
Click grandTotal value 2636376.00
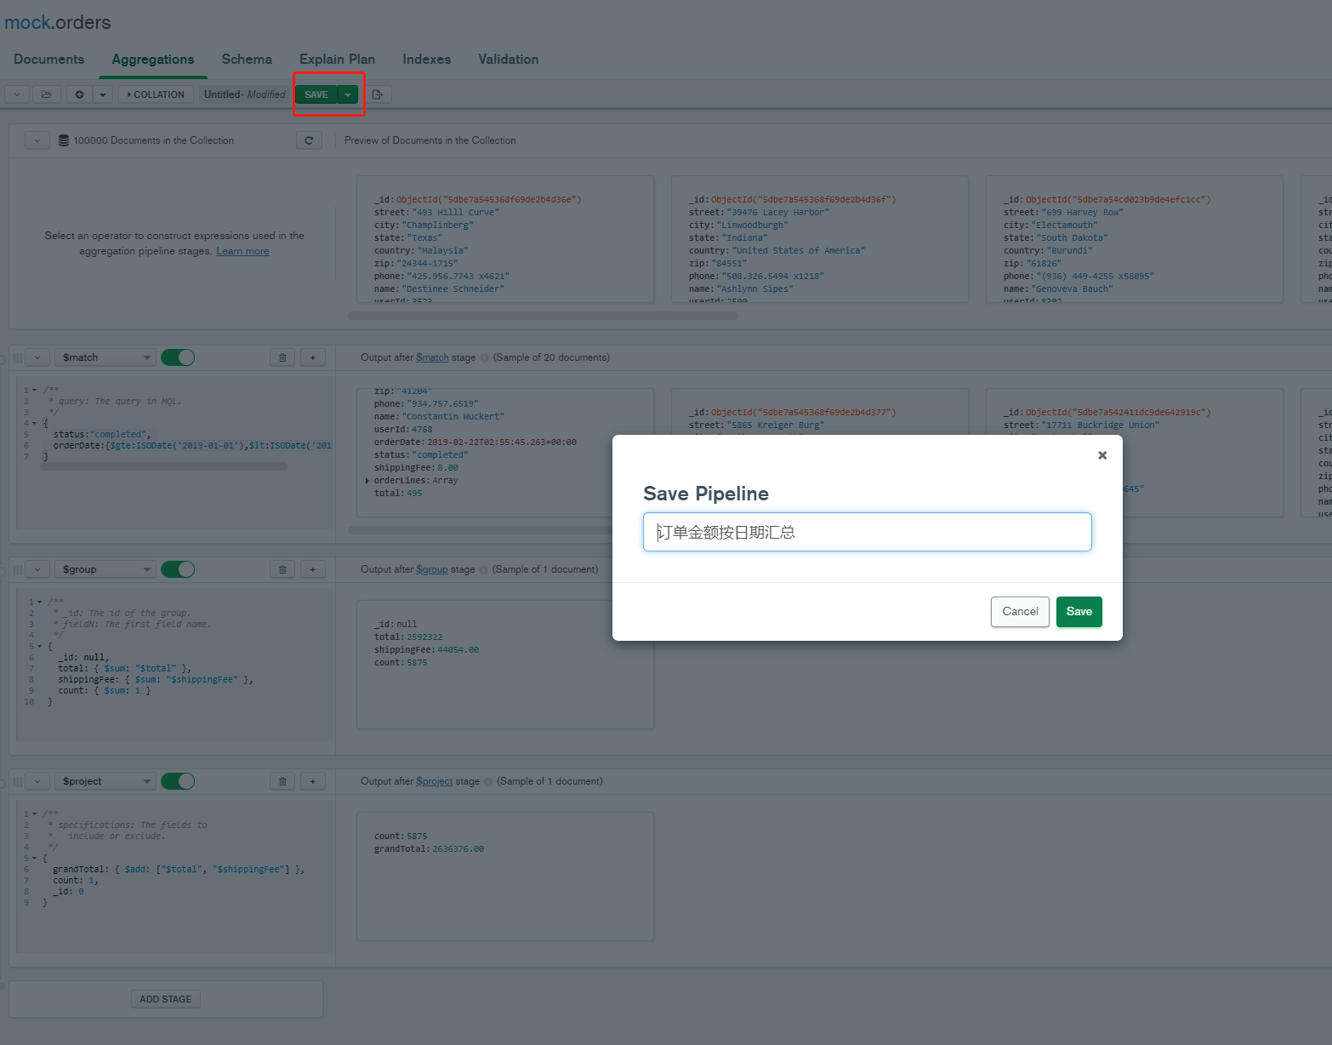[x=458, y=849]
